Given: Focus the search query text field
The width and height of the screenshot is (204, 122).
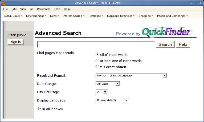Looking at the screenshot, I should click(x=96, y=44).
